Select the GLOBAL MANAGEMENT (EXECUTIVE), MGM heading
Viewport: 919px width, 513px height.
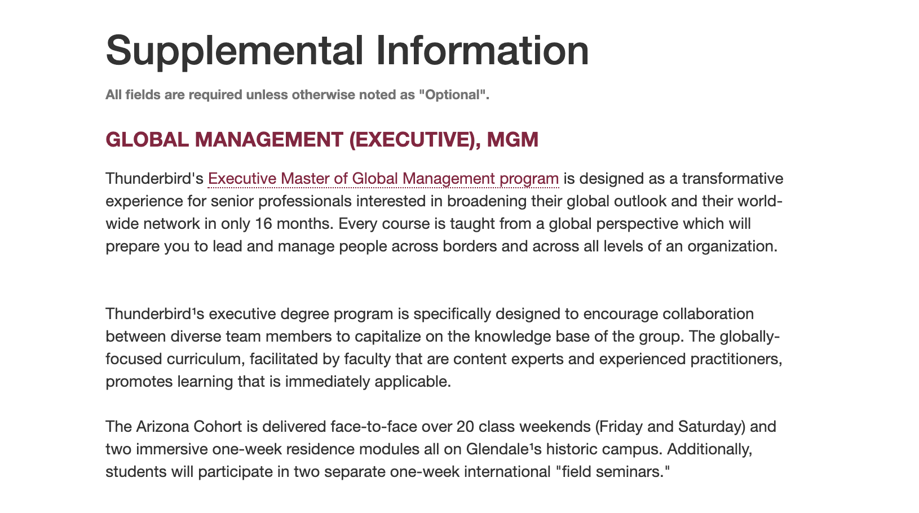click(x=322, y=139)
